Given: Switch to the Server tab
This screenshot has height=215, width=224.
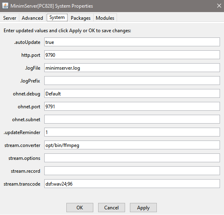Looking at the screenshot, I should click(10, 18).
